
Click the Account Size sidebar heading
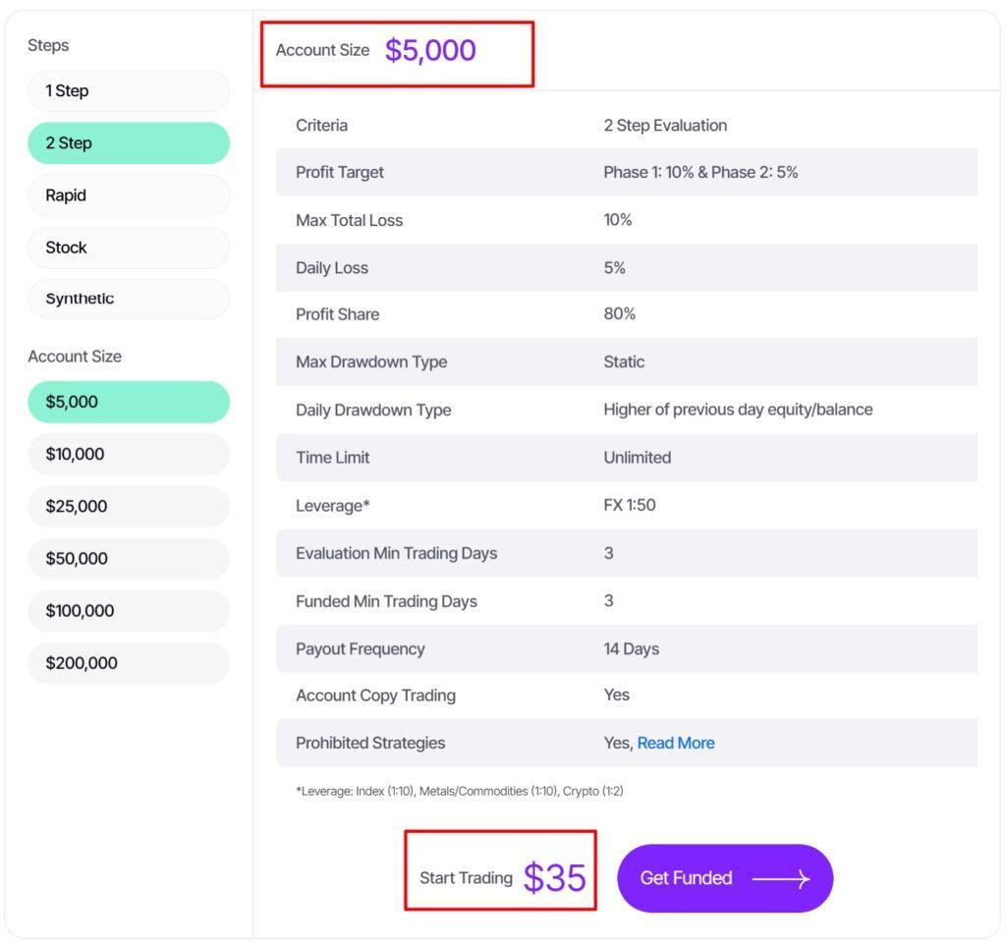75,357
